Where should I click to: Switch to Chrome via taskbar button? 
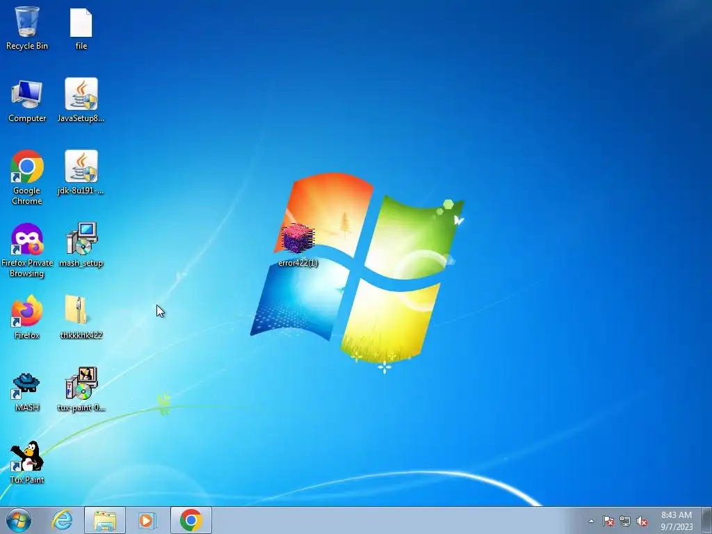tap(191, 520)
